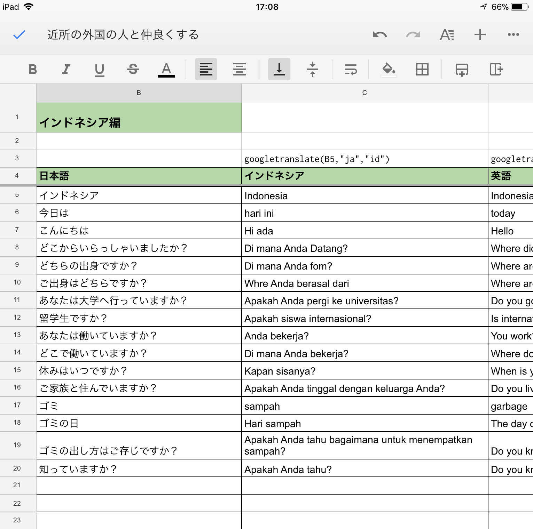Select column C header
The width and height of the screenshot is (533, 529).
(365, 93)
